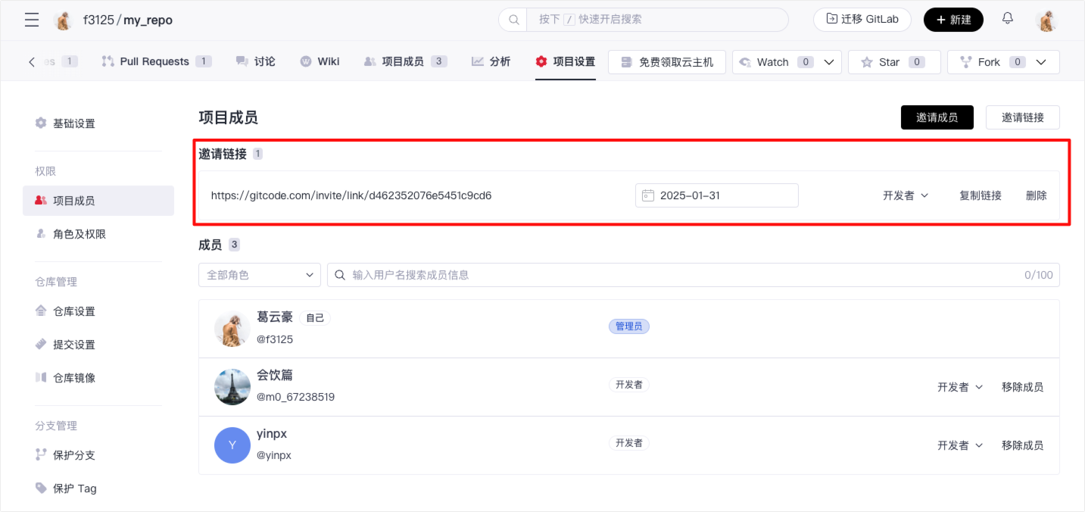The image size is (1085, 512).
Task: Click the 基础设置 gear icon
Action: click(x=41, y=123)
